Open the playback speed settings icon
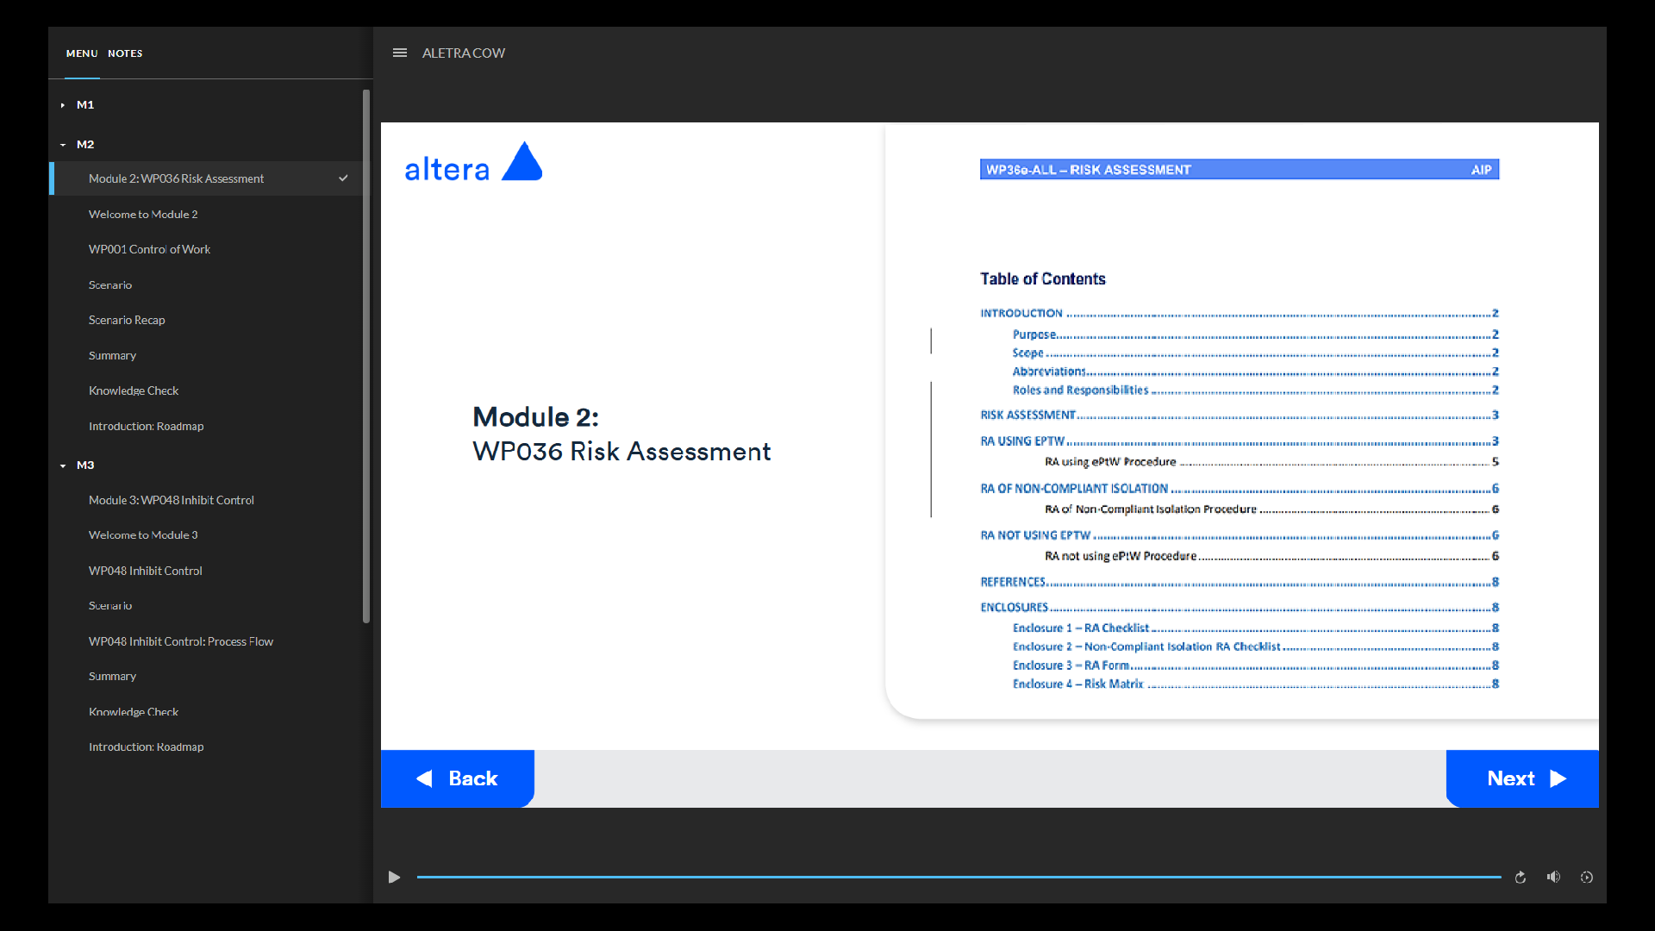The image size is (1655, 931). click(1586, 877)
